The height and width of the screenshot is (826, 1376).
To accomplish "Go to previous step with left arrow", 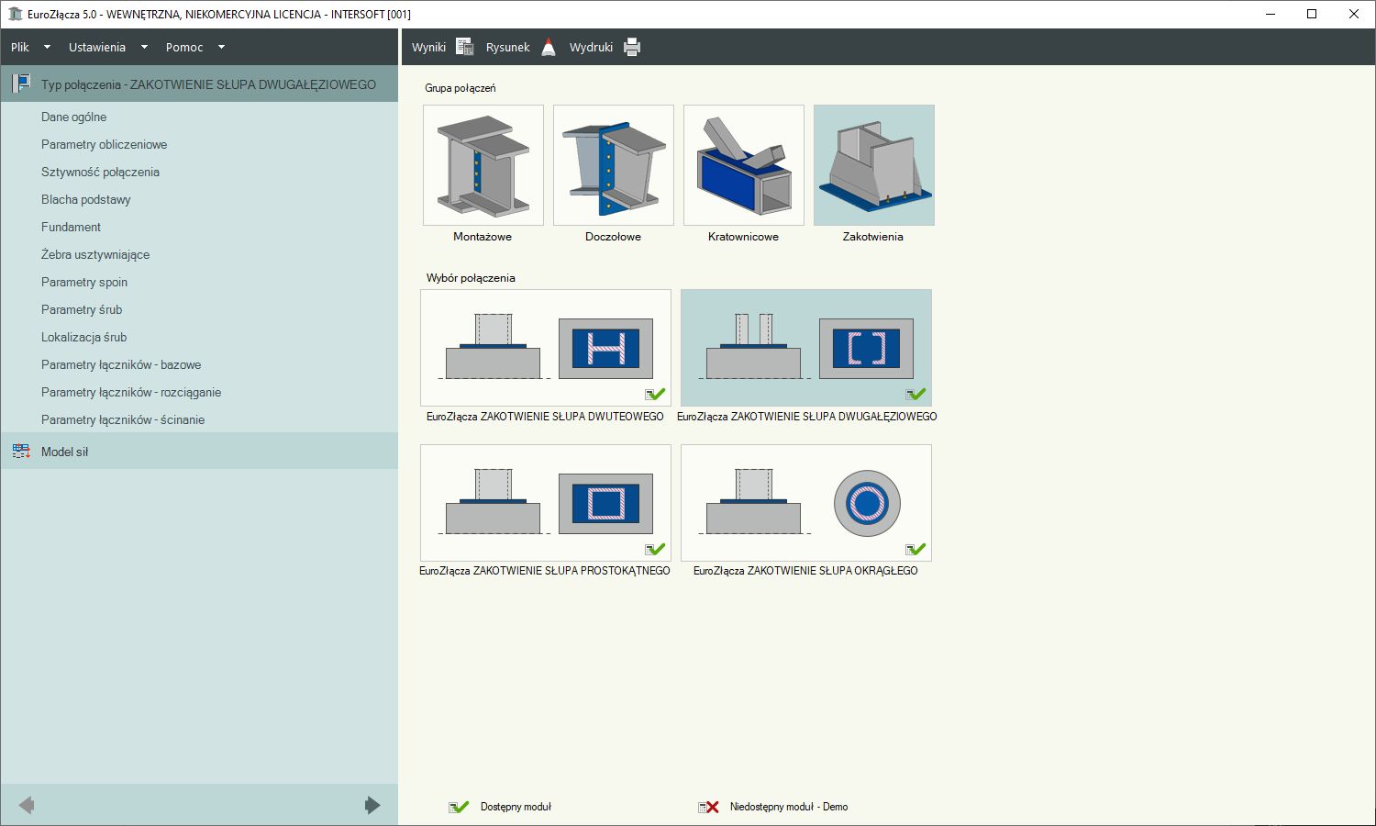I will point(27,806).
